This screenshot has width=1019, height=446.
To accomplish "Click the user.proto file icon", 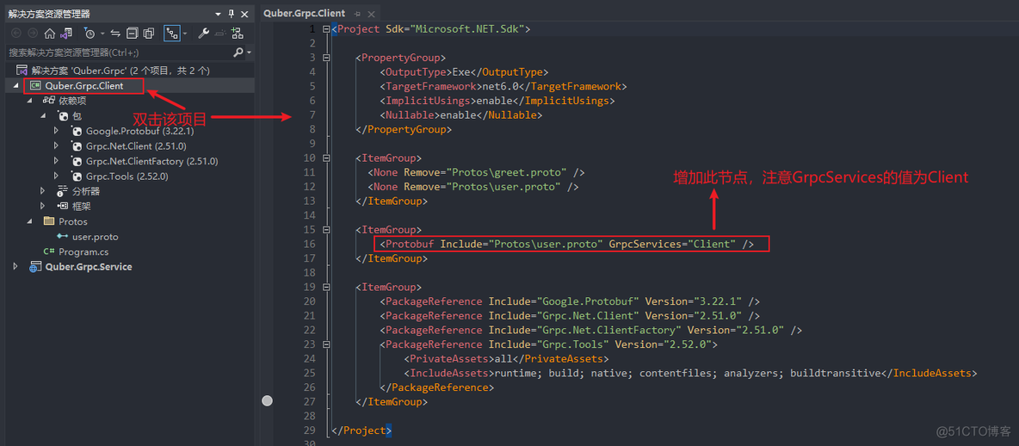I will click(x=62, y=237).
